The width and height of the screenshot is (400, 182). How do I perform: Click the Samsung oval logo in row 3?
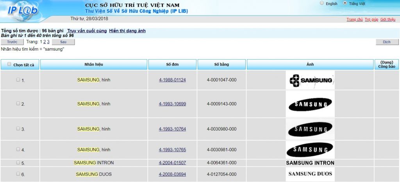[310, 129]
